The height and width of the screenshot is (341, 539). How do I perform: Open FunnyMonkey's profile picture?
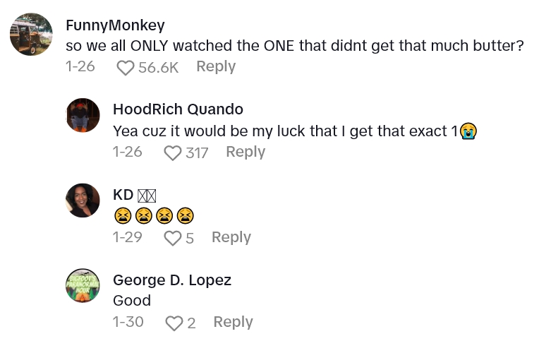[32, 35]
